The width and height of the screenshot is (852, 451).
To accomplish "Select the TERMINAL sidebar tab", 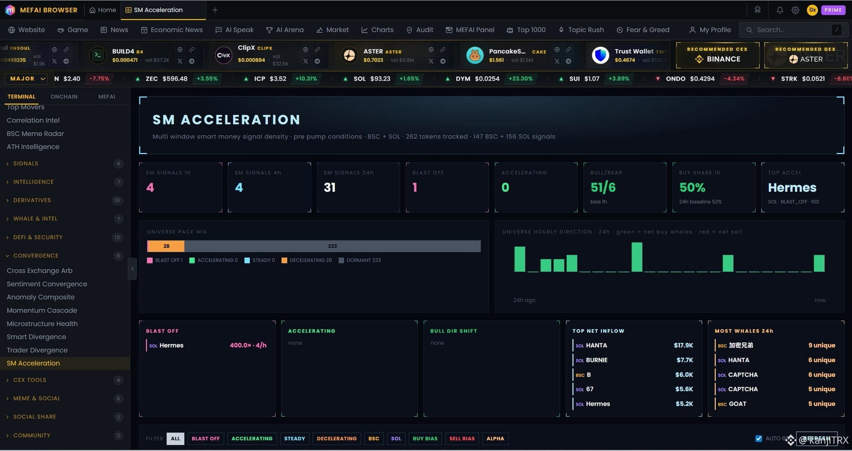I will pyautogui.click(x=21, y=97).
